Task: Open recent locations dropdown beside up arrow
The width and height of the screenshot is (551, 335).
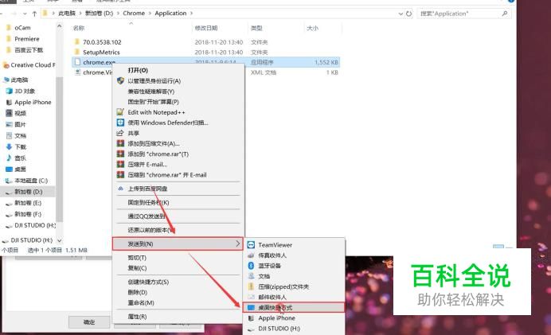Action: coord(25,14)
